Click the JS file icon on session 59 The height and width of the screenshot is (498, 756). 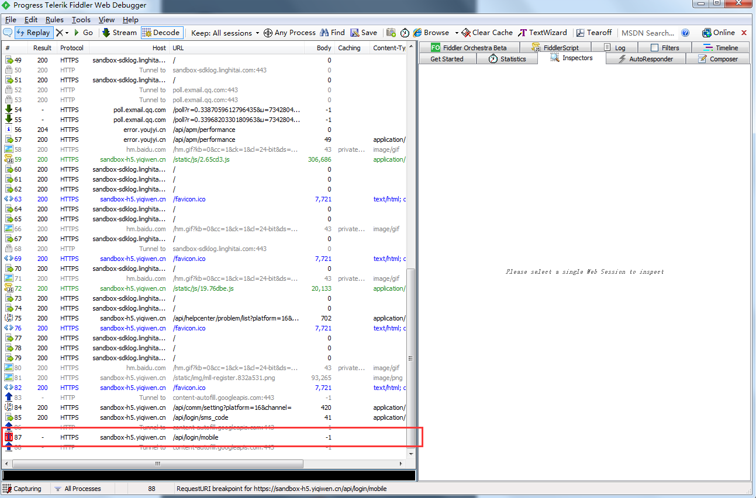click(8, 159)
